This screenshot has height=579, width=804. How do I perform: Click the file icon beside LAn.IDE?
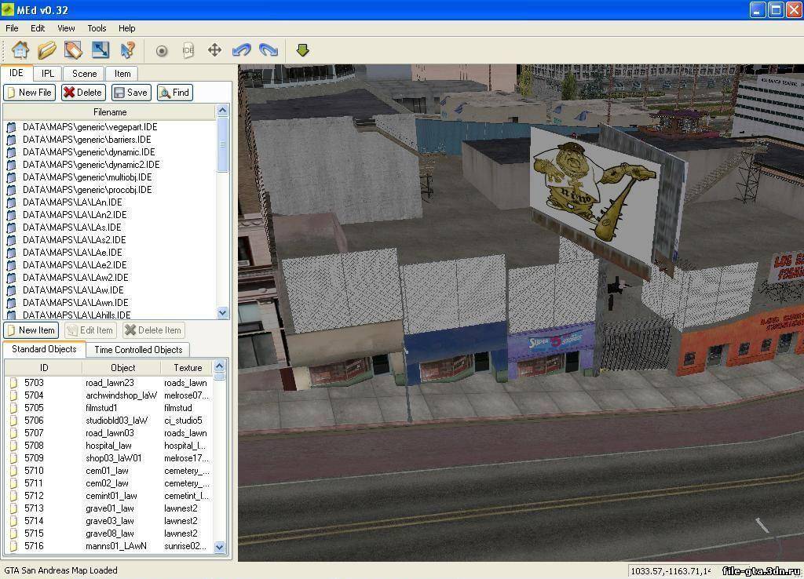(11, 202)
